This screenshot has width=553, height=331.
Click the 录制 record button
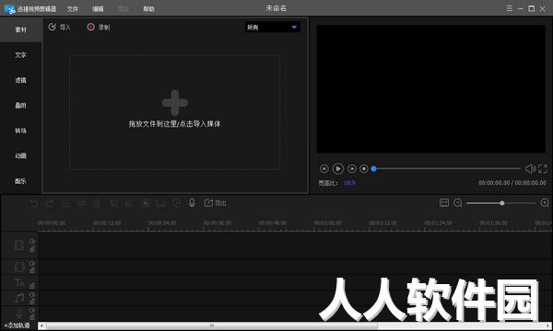[x=99, y=27]
